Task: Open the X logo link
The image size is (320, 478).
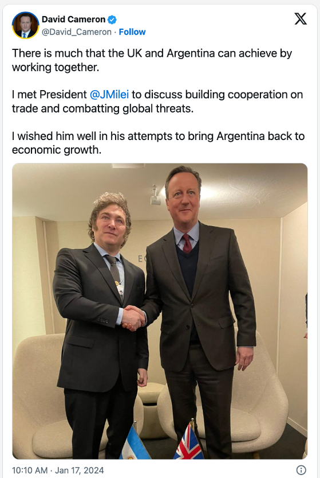Action: coord(301,19)
